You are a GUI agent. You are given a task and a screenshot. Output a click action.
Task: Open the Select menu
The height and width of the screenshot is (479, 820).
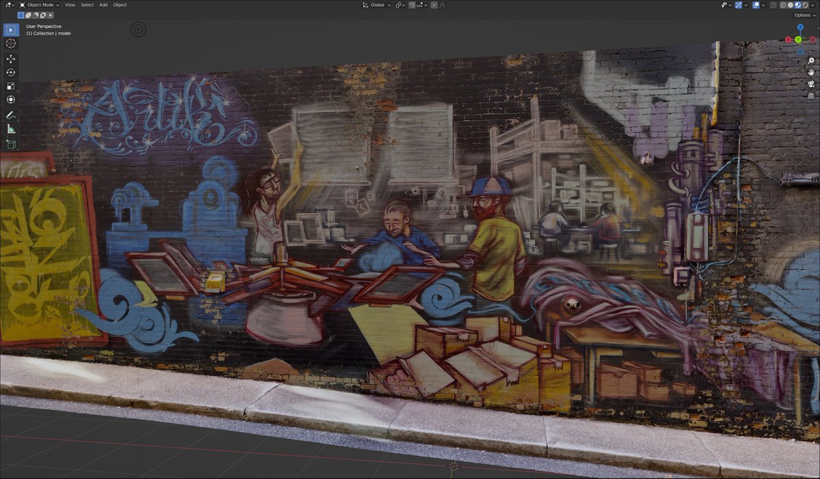click(87, 5)
